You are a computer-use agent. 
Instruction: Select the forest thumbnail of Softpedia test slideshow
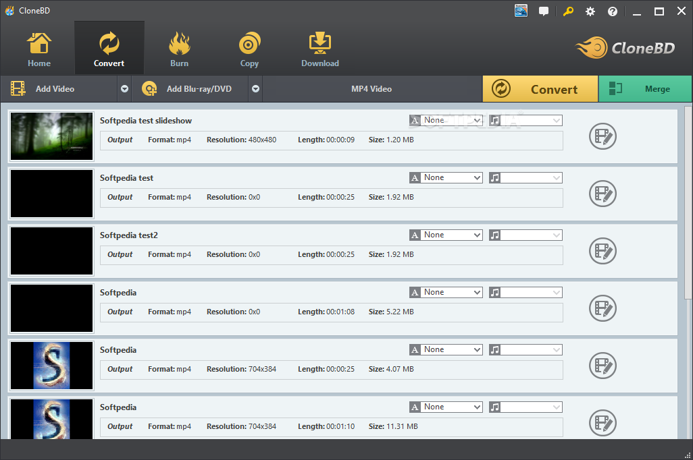point(52,136)
